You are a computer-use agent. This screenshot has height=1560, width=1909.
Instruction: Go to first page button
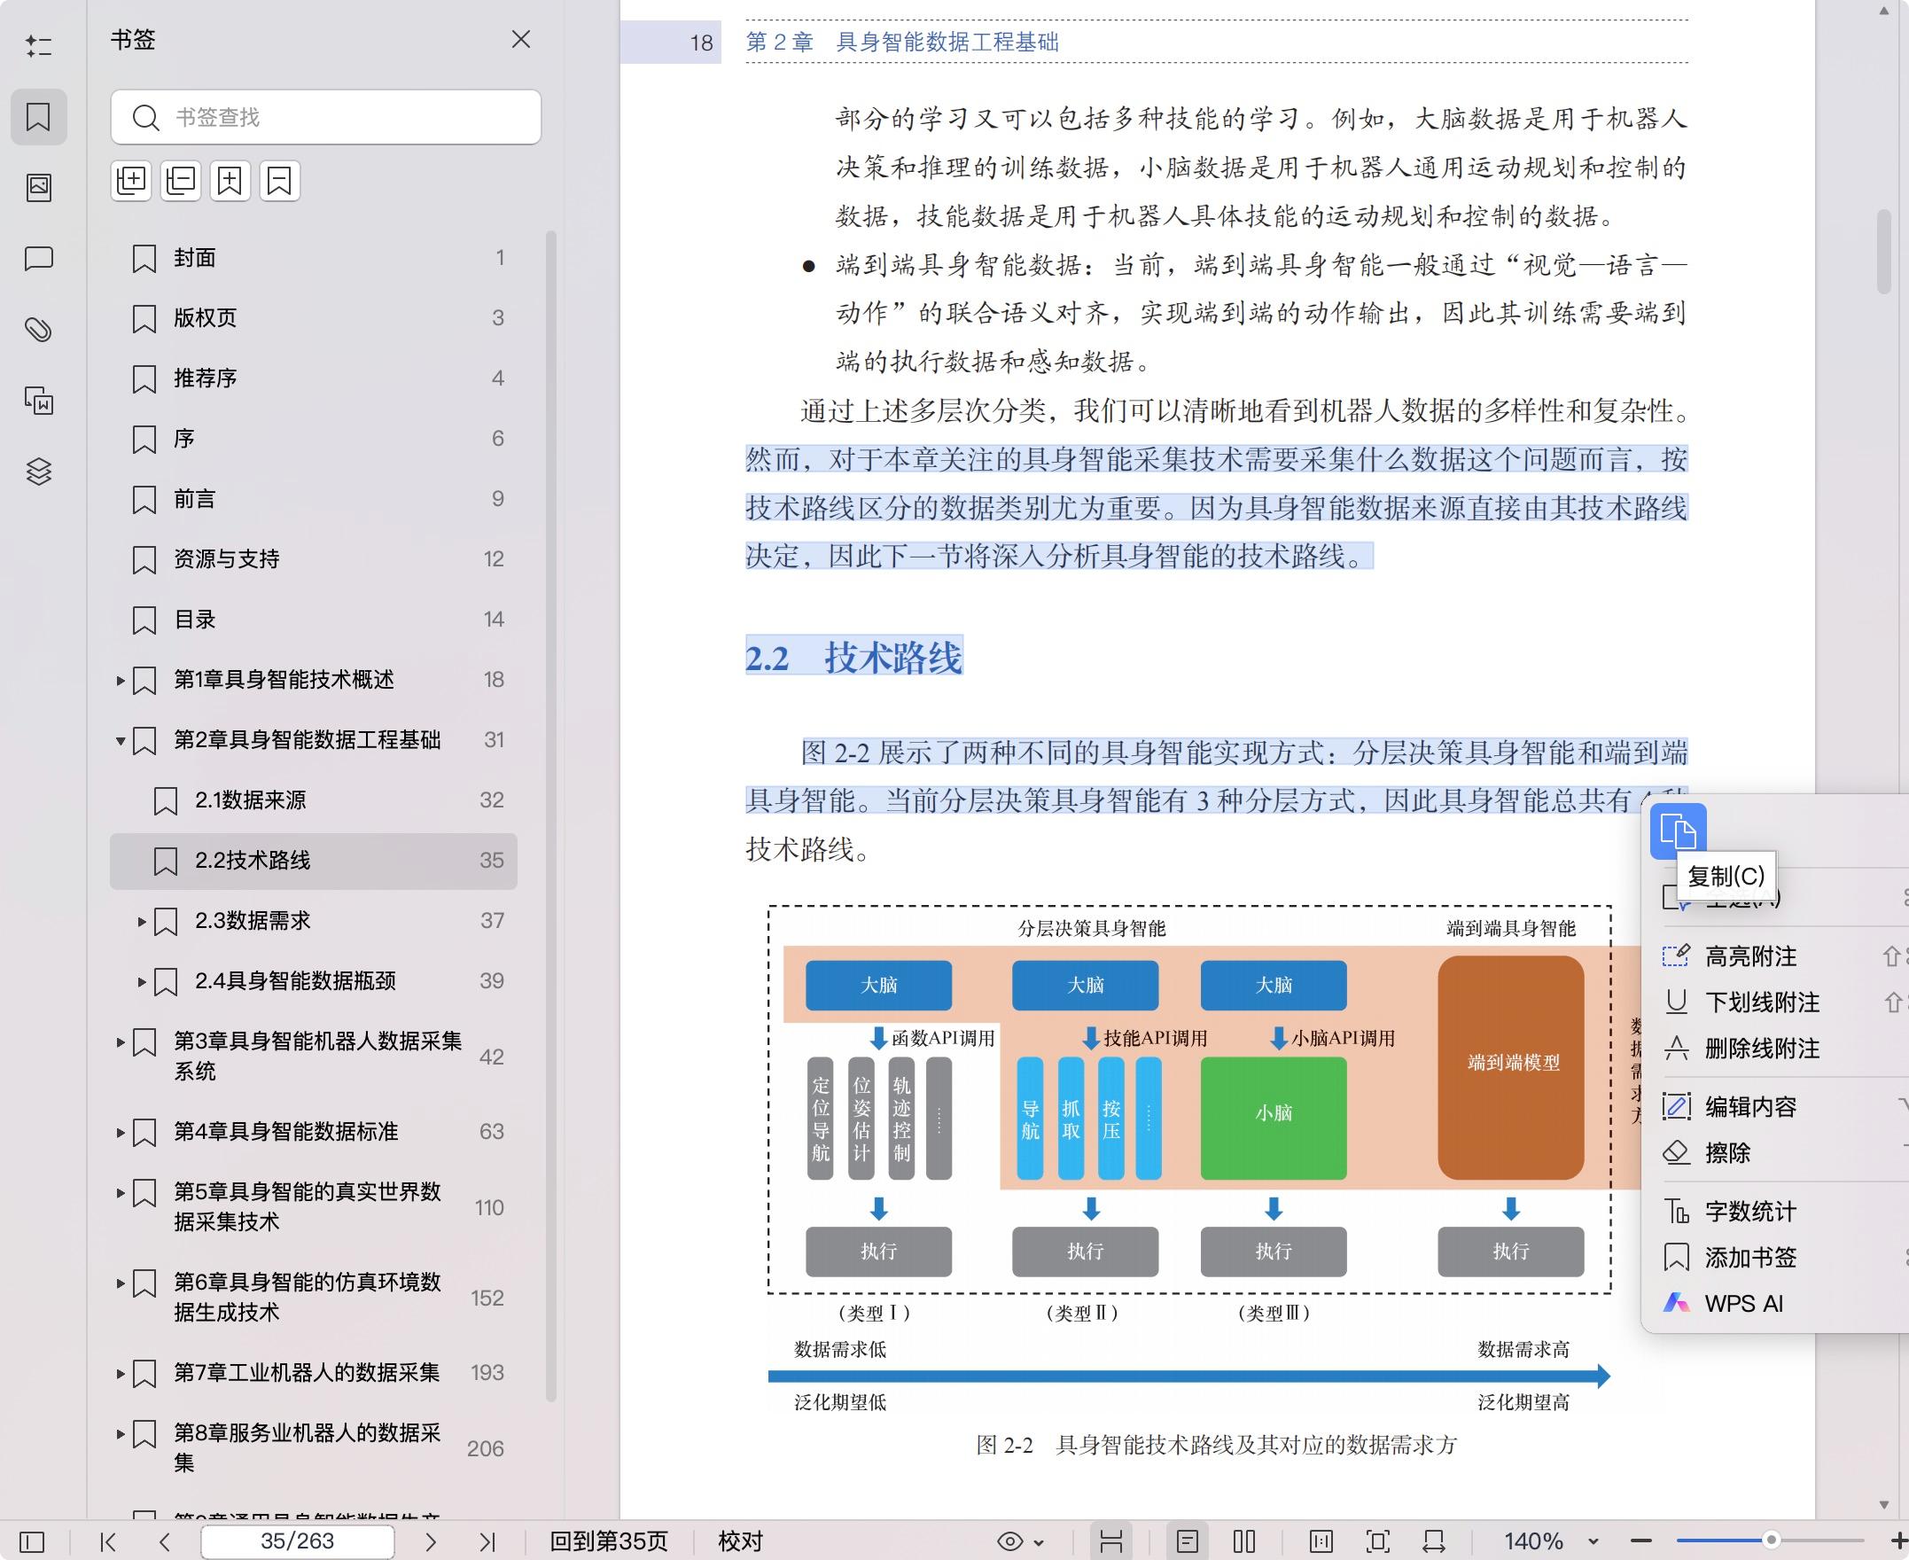[108, 1542]
